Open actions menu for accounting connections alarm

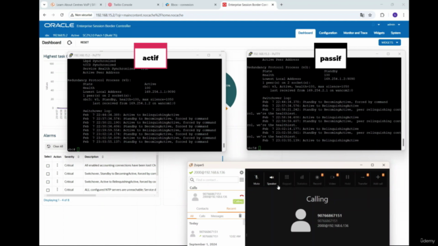point(57,165)
